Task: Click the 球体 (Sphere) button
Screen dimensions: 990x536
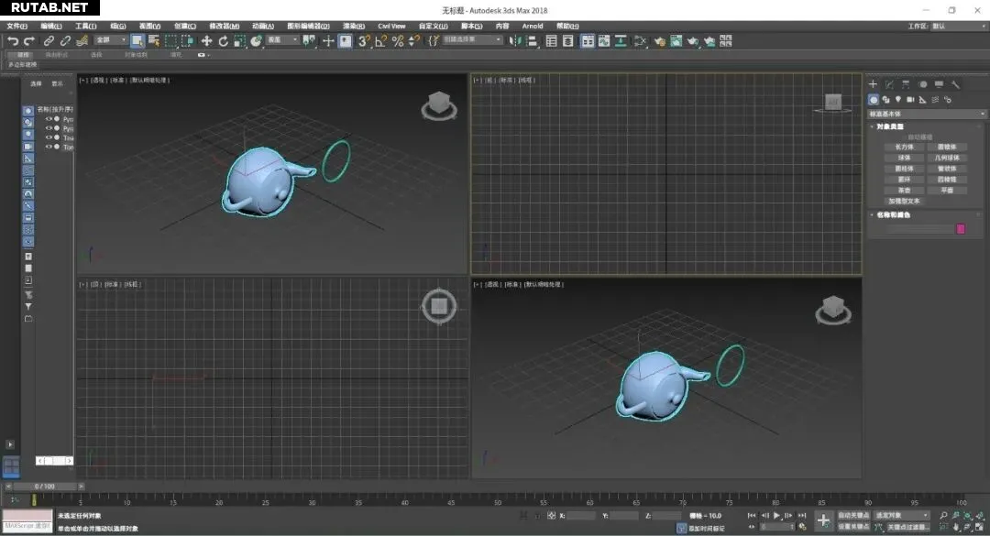Action: pos(904,158)
